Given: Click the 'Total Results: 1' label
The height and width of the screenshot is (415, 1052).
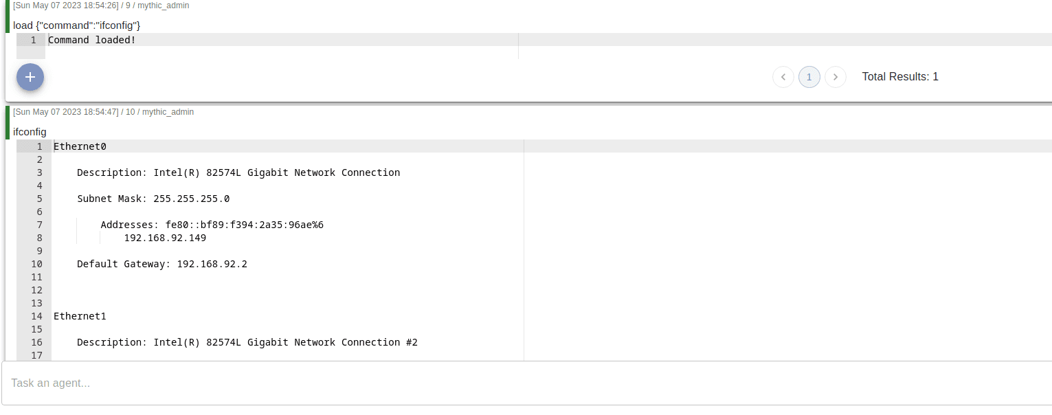Looking at the screenshot, I should pos(899,77).
